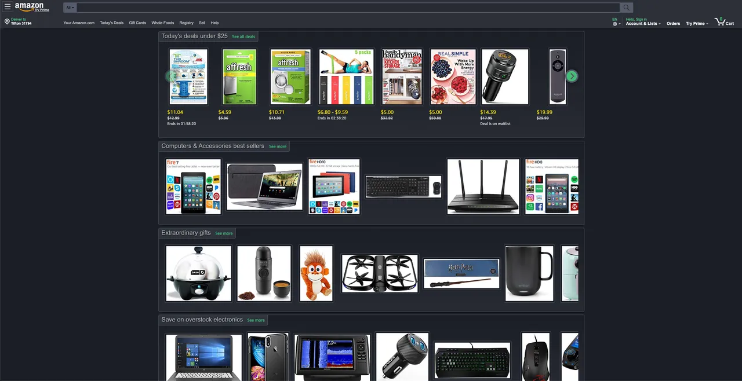Click See all deals link
This screenshot has width=742, height=381.
click(243, 36)
